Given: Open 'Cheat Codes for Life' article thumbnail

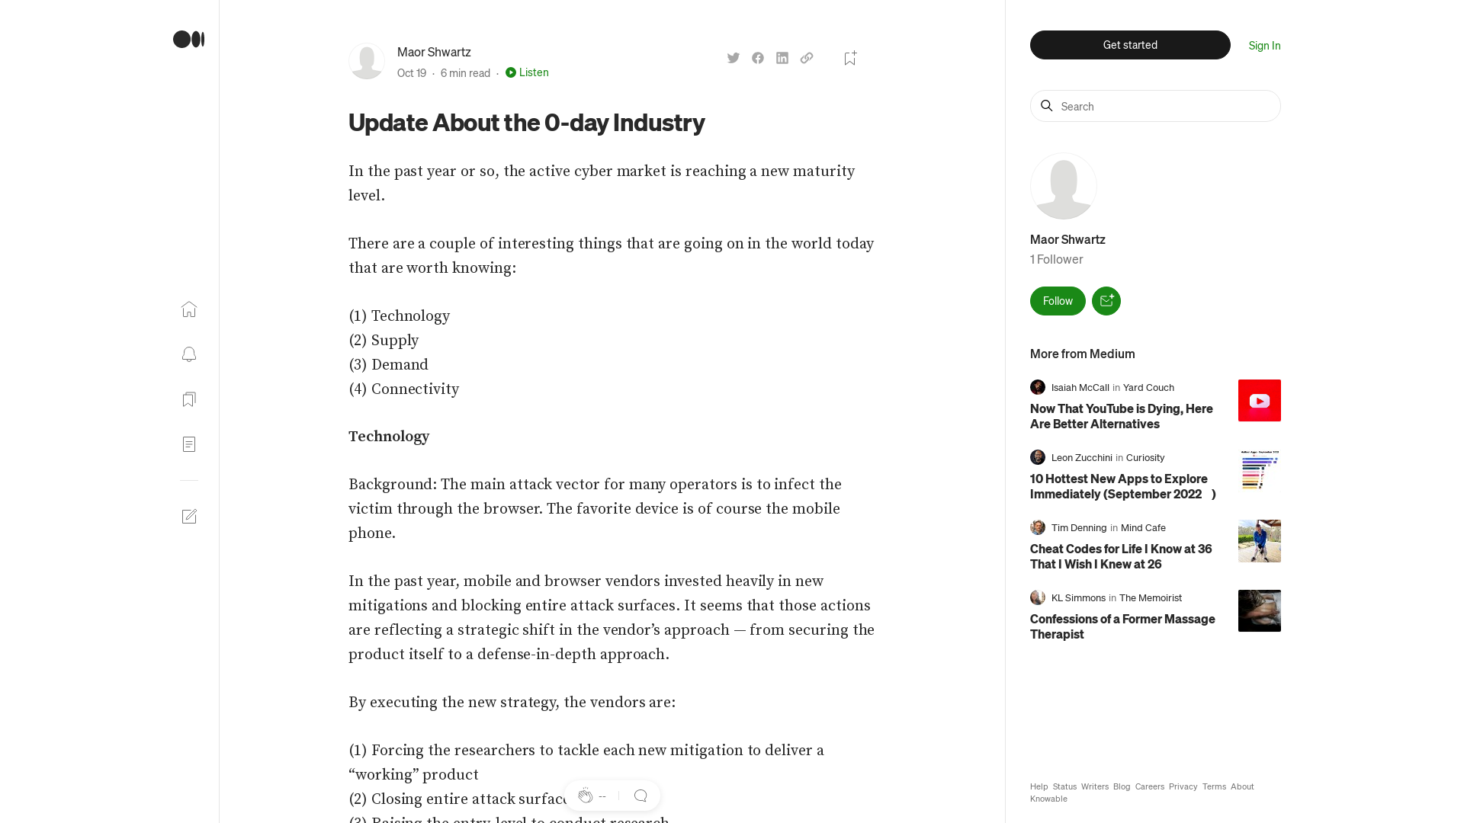Looking at the screenshot, I should 1259,541.
